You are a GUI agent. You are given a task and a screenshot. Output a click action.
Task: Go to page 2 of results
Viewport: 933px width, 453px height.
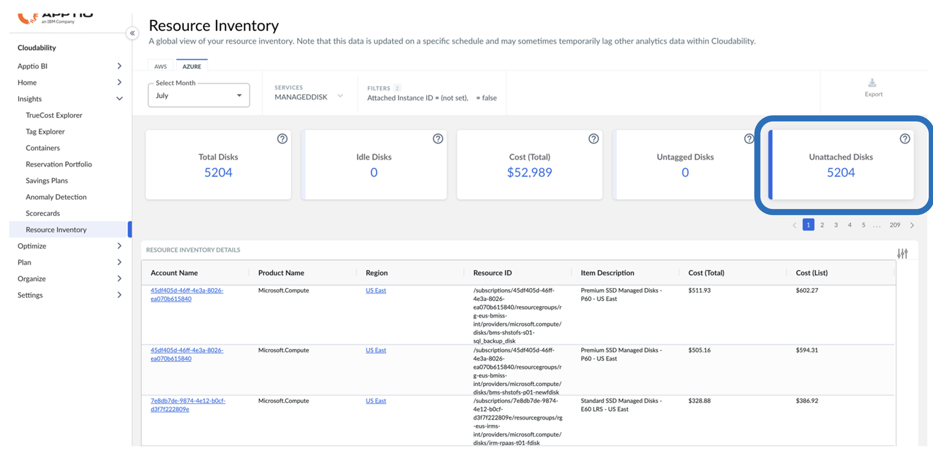pos(822,225)
